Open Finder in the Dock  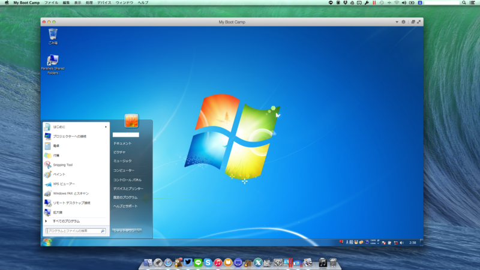coord(148,262)
